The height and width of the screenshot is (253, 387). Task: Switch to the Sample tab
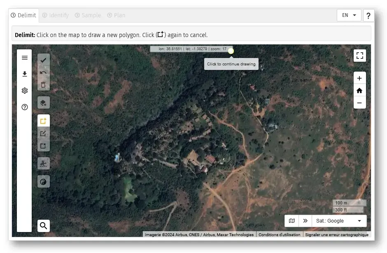tap(88, 15)
